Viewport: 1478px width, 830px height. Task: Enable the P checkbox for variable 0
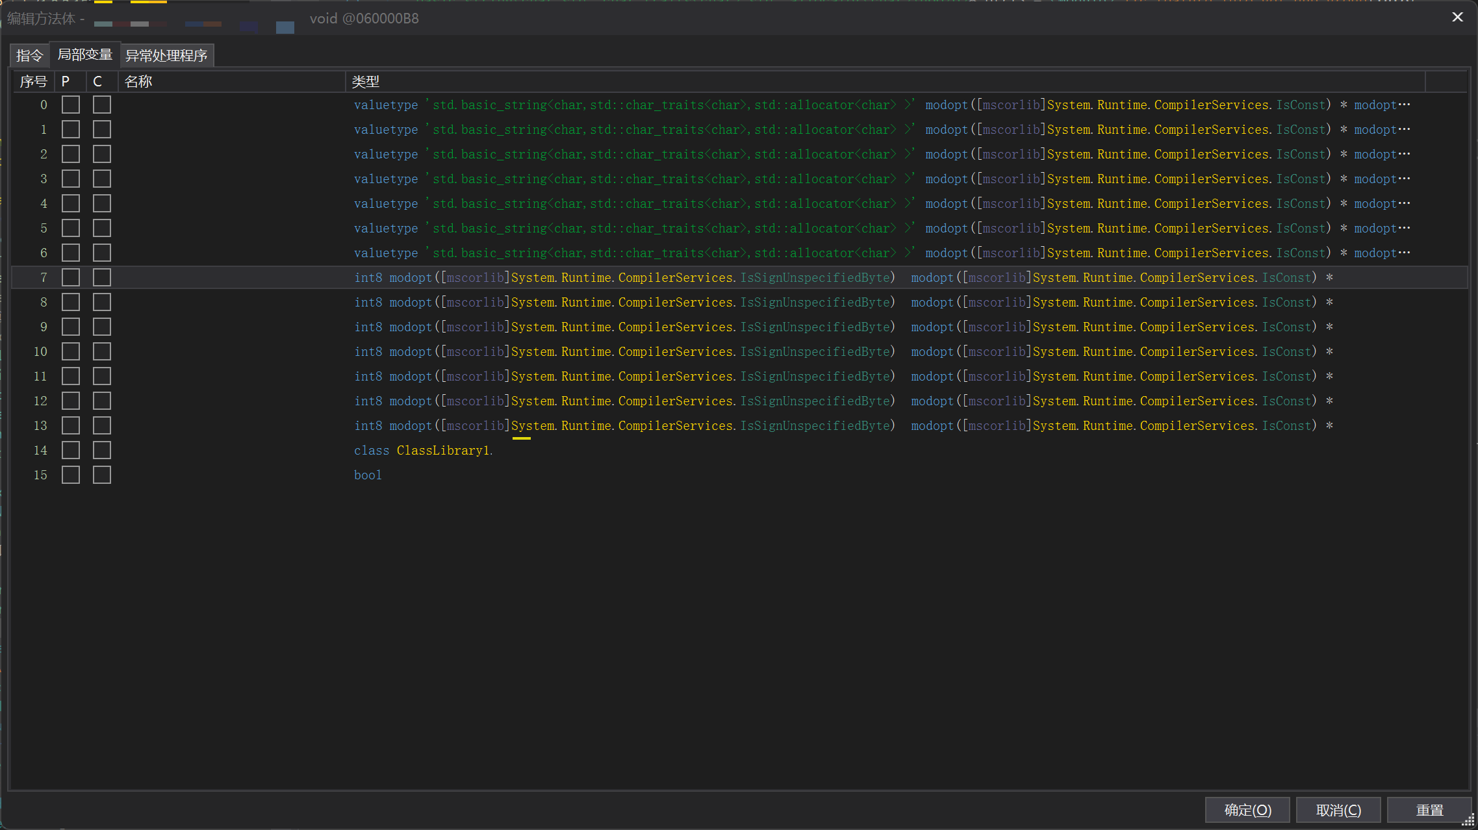[x=70, y=104]
